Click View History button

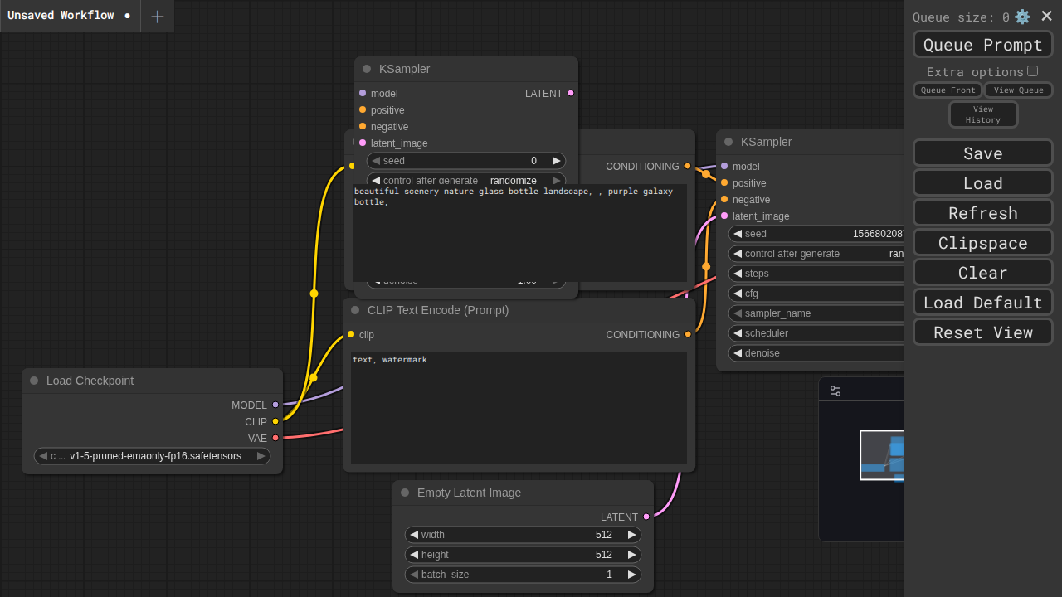click(983, 114)
